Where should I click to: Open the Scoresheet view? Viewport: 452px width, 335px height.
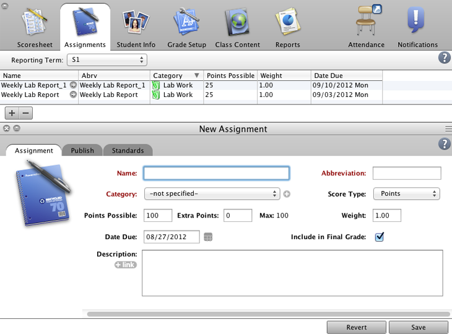[x=33, y=28]
